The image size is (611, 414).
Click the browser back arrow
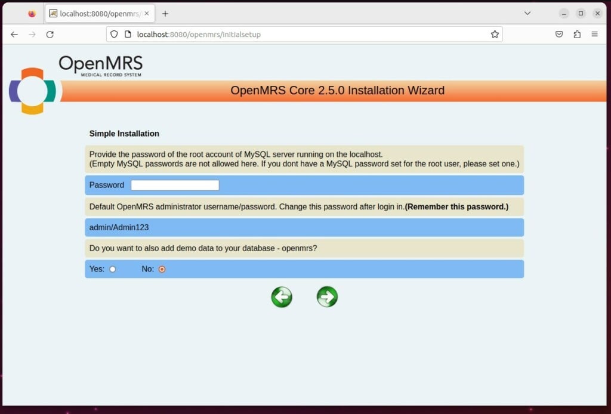(x=14, y=34)
